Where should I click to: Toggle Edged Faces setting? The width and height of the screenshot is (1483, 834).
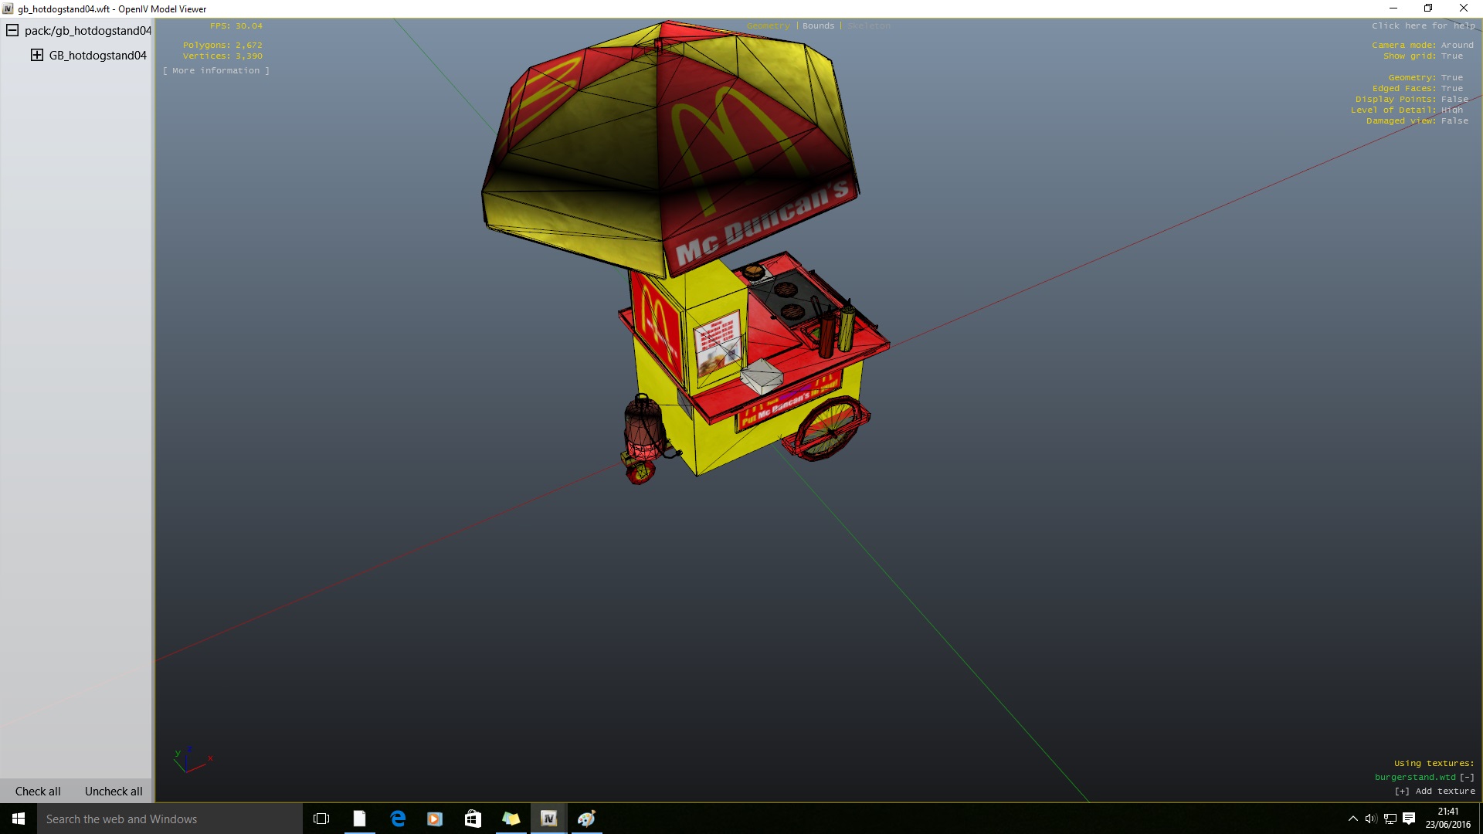click(1417, 89)
